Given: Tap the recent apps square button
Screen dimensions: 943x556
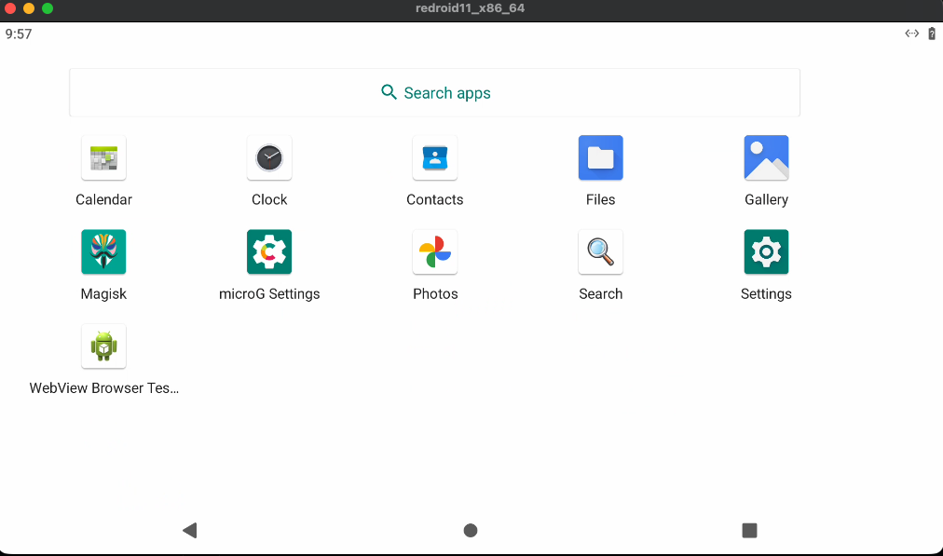Looking at the screenshot, I should [749, 530].
